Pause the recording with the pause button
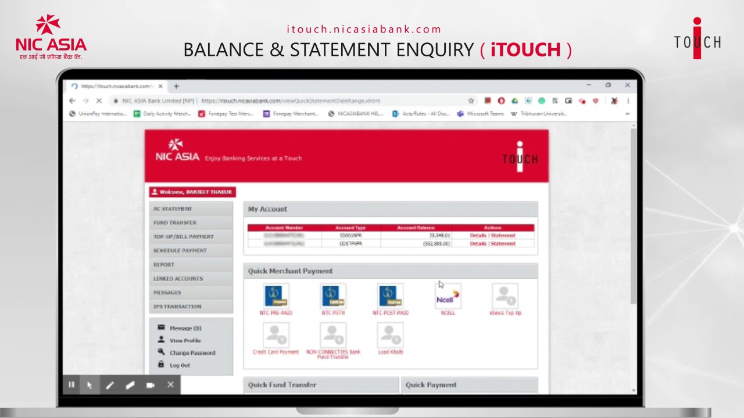Image resolution: width=744 pixels, height=418 pixels. coord(71,384)
